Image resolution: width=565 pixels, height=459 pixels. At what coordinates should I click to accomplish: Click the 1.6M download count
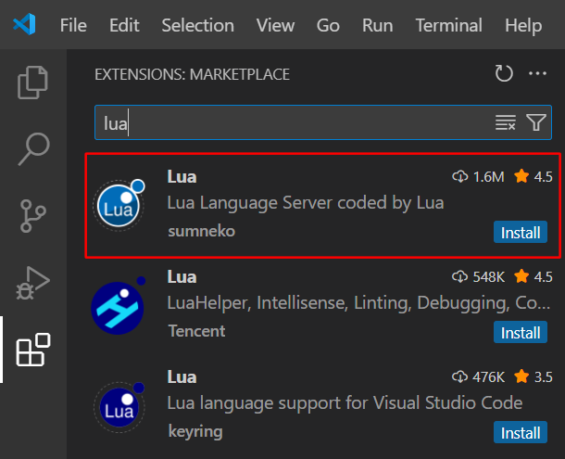(478, 177)
